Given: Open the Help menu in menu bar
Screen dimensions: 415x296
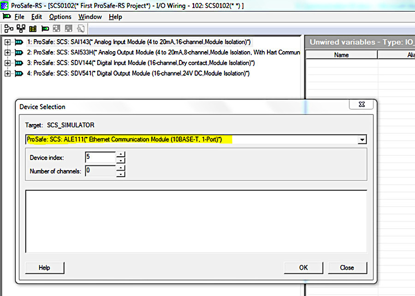Looking at the screenshot, I should (115, 17).
